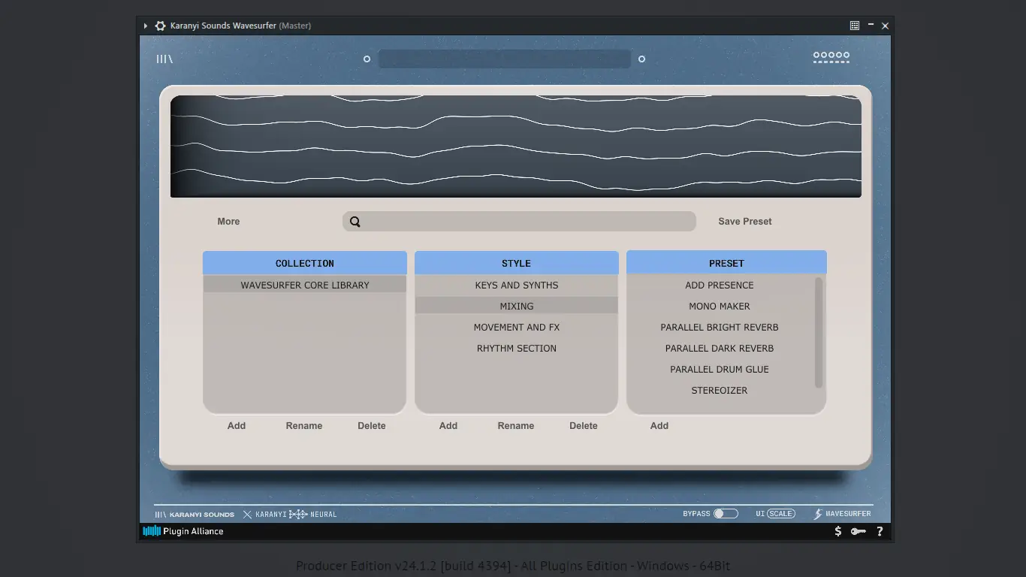The height and width of the screenshot is (577, 1026).
Task: Expand the plugin menu arrow in title bar
Action: pyautogui.click(x=146, y=26)
